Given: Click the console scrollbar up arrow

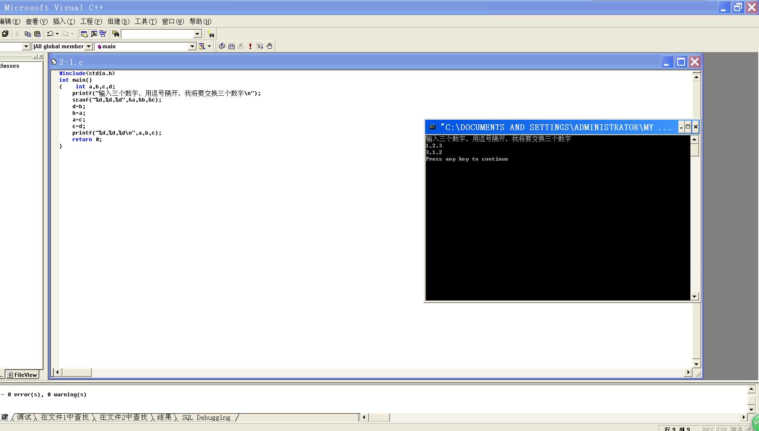Looking at the screenshot, I should click(x=694, y=140).
